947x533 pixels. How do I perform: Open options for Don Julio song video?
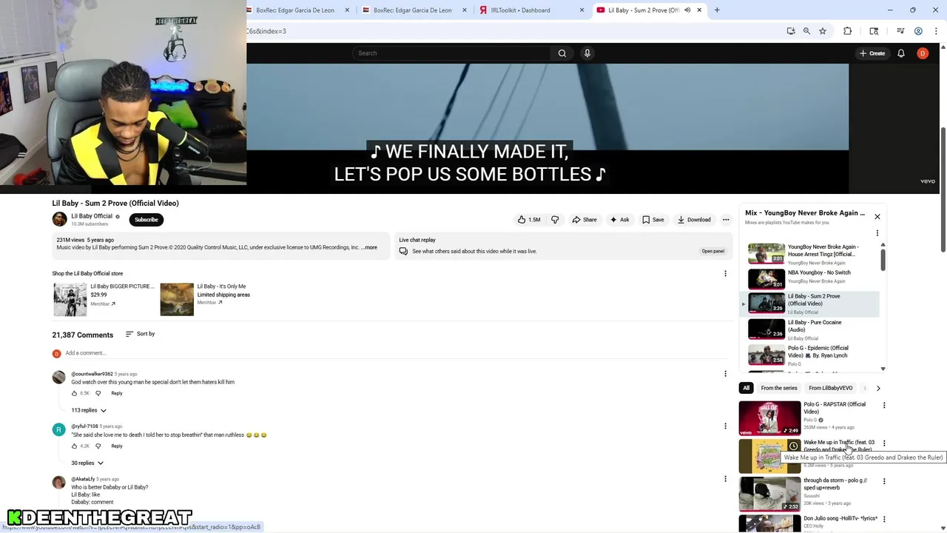(884, 519)
